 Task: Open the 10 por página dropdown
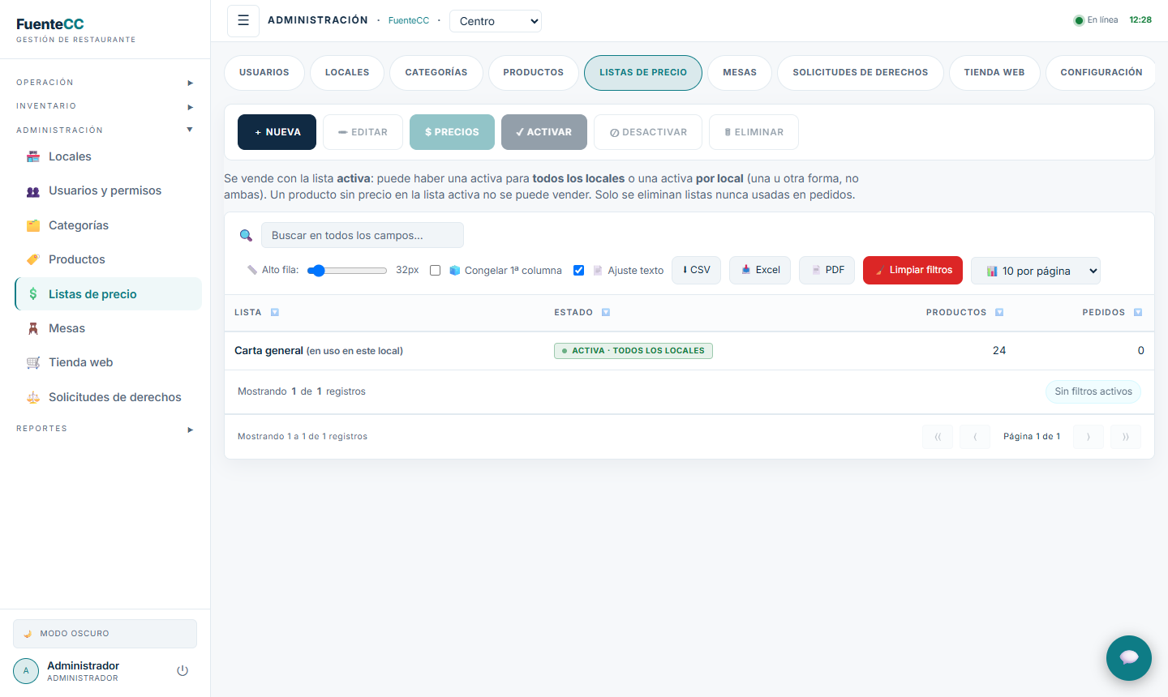click(x=1036, y=271)
